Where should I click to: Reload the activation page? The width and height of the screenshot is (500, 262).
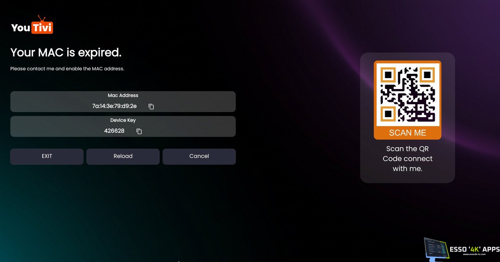point(123,156)
